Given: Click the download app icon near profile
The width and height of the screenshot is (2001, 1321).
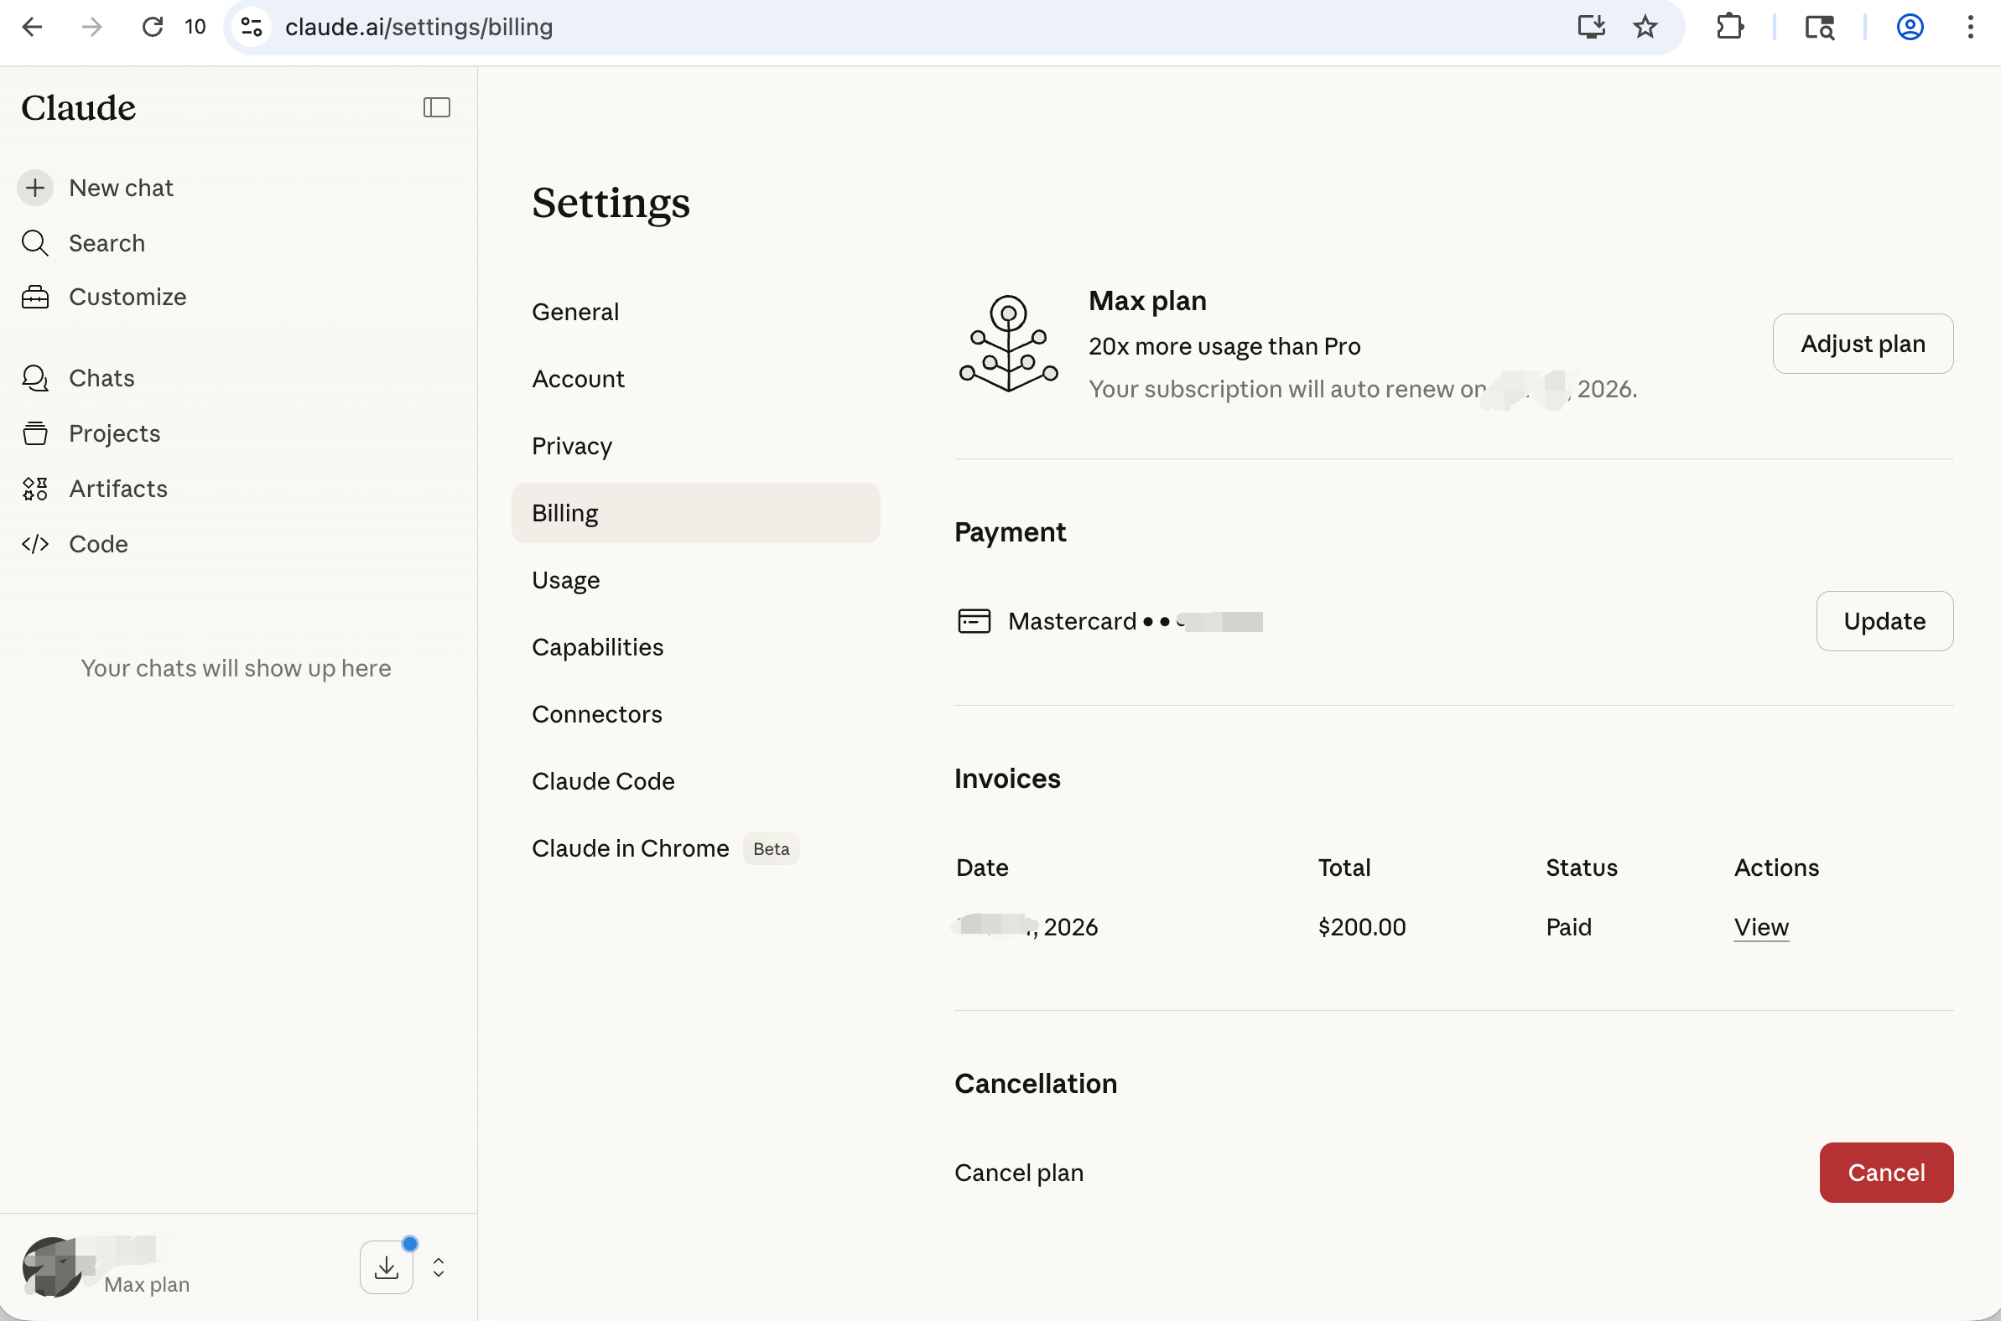Looking at the screenshot, I should click(386, 1267).
